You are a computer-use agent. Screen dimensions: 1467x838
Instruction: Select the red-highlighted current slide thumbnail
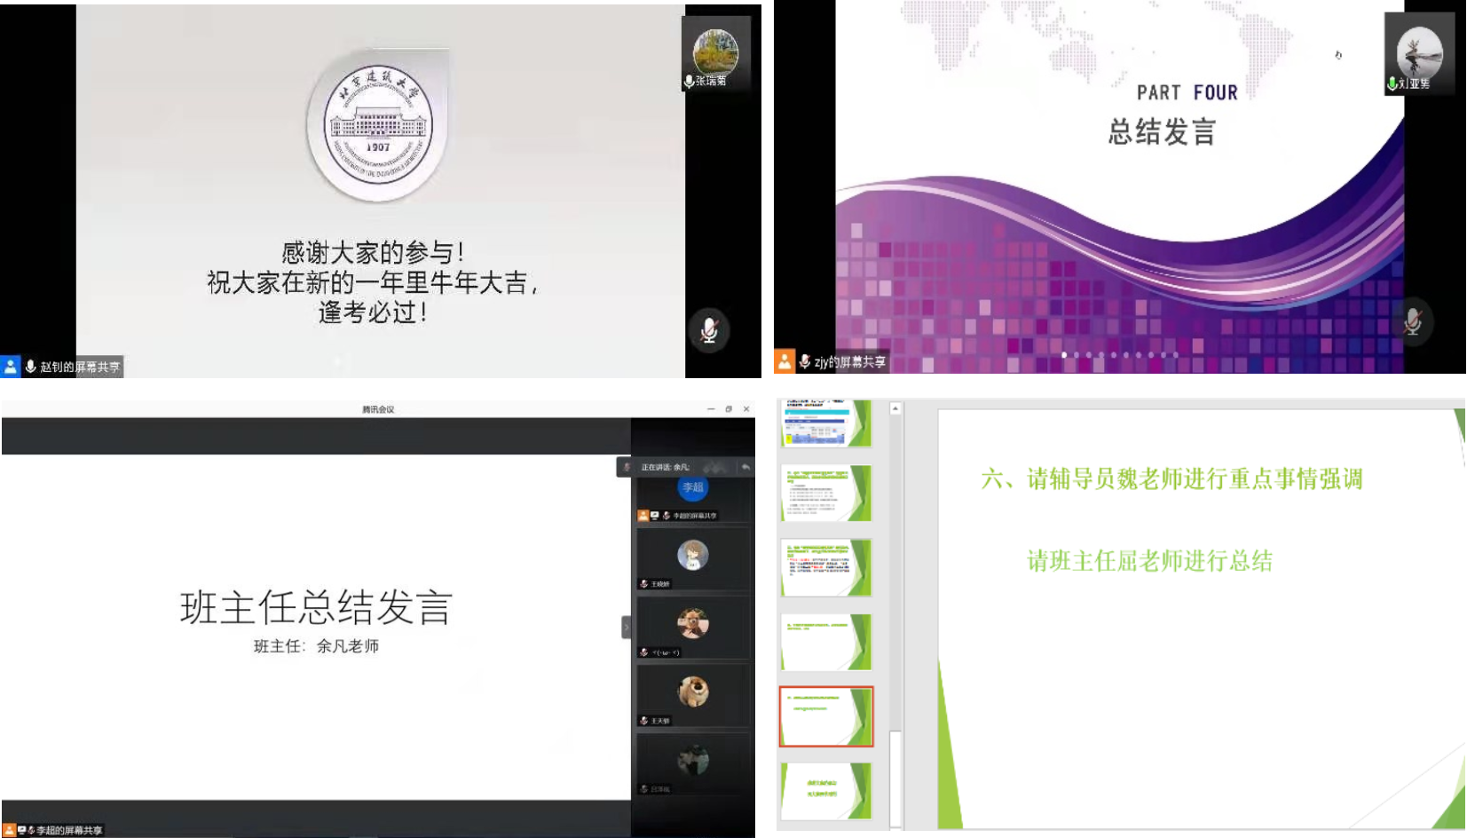point(825,716)
